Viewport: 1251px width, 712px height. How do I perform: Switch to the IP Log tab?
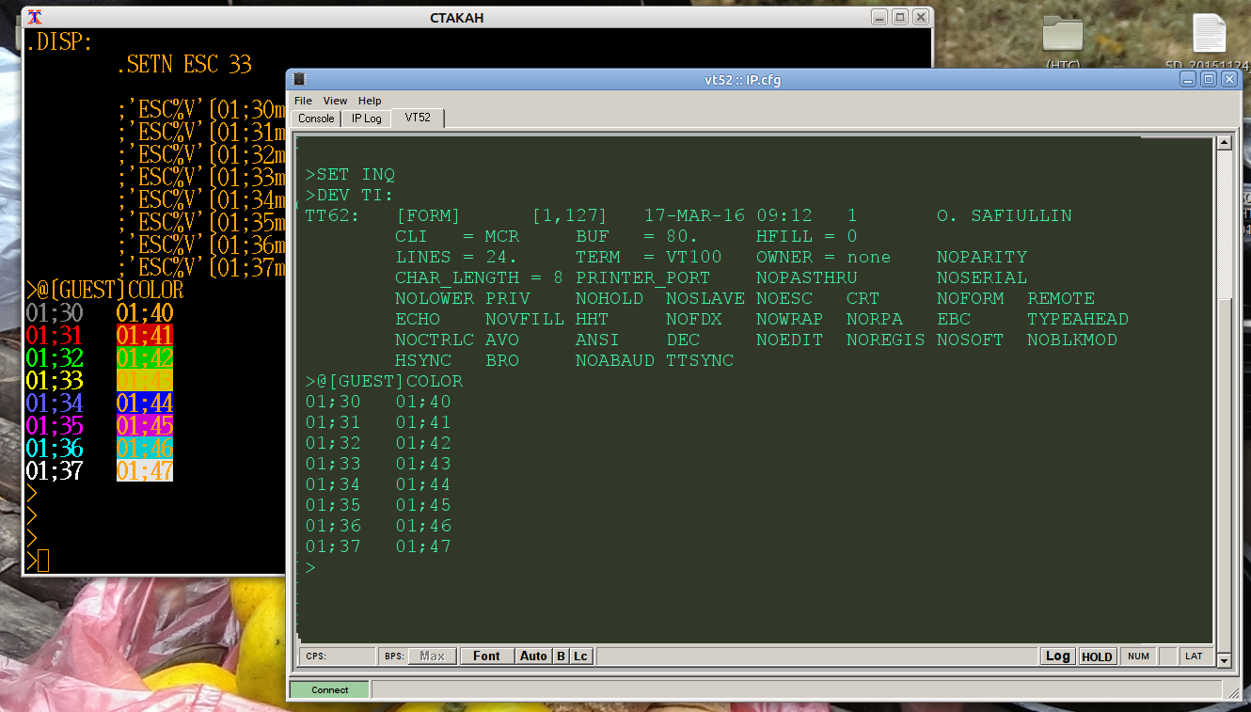366,119
